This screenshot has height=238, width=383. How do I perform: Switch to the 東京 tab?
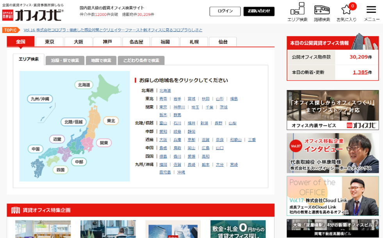pyautogui.click(x=49, y=41)
